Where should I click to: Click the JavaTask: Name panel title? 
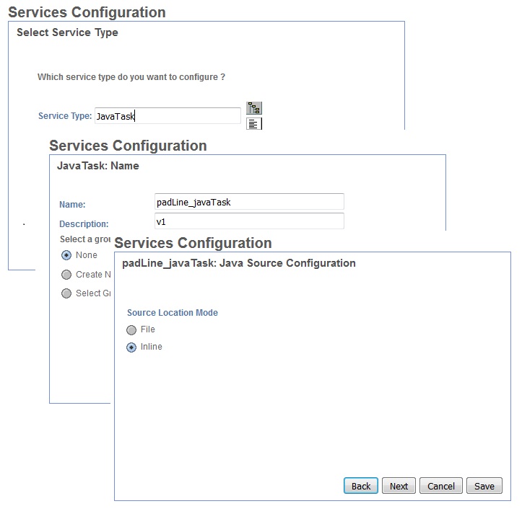tap(98, 166)
